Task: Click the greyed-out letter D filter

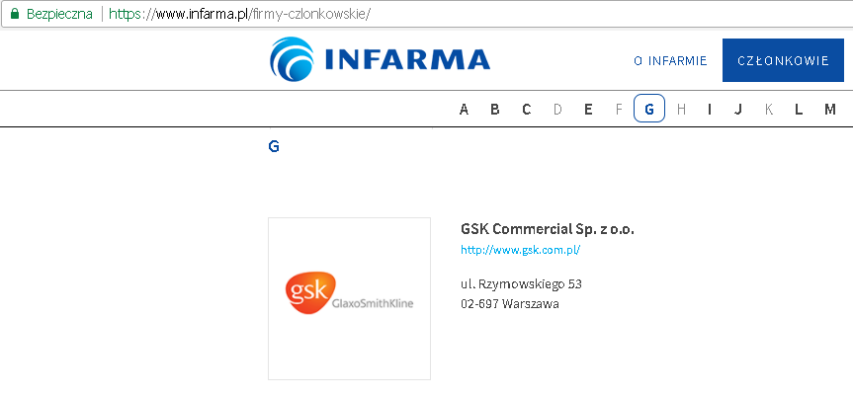Action: tap(557, 110)
